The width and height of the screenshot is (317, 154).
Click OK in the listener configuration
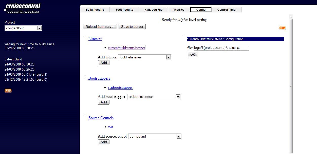192,54
